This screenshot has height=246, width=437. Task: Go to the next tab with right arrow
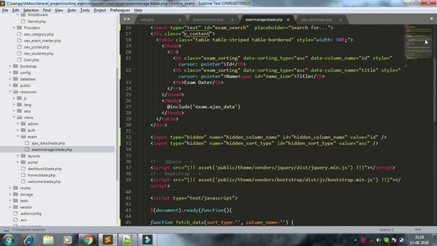point(128,19)
